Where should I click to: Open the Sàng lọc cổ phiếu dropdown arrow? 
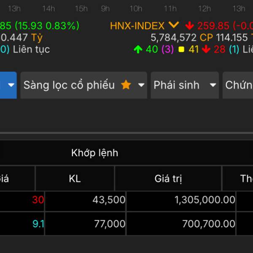tap(141, 85)
